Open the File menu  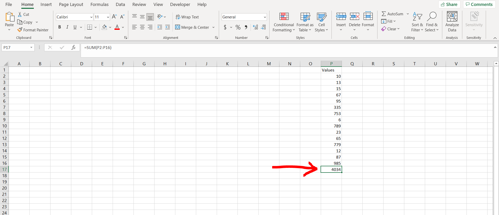click(9, 4)
